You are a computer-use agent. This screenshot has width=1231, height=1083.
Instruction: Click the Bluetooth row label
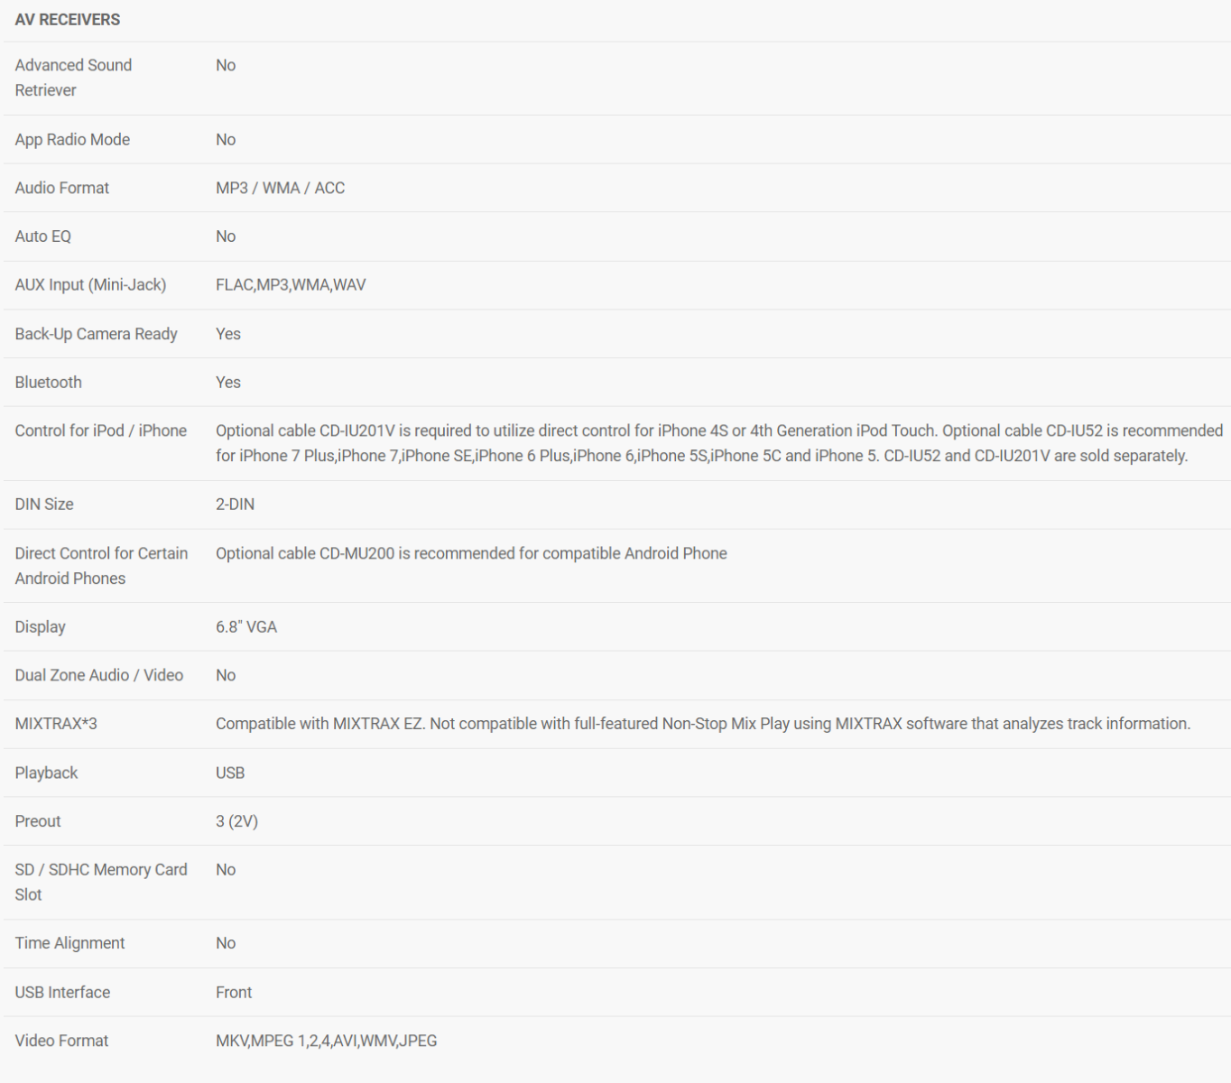(48, 383)
